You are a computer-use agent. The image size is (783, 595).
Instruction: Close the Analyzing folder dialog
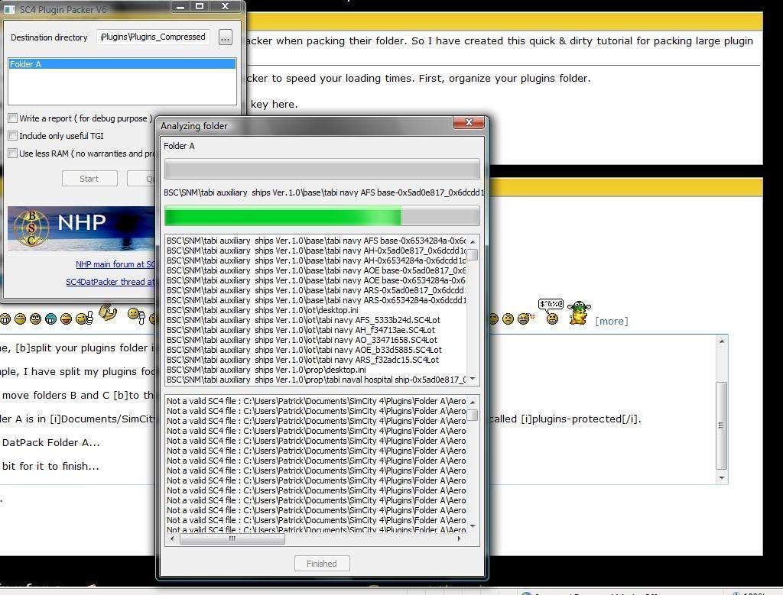click(469, 123)
